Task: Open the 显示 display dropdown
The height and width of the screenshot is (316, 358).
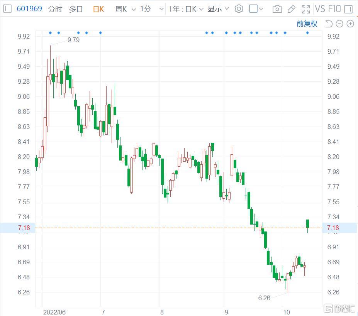Action: coord(218,9)
